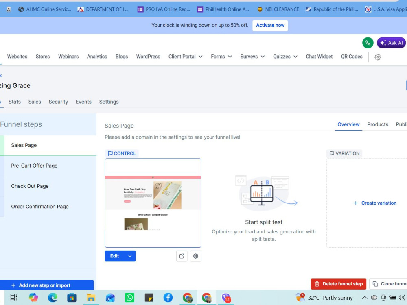
Task: Click the Clone funnel step button
Action: coord(388,284)
